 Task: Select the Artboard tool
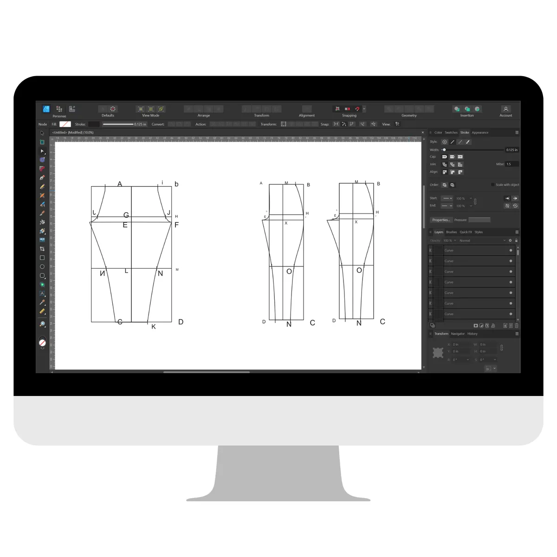42,142
